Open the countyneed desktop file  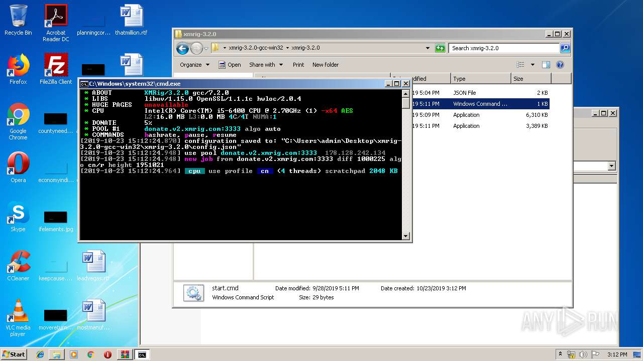tap(56, 122)
